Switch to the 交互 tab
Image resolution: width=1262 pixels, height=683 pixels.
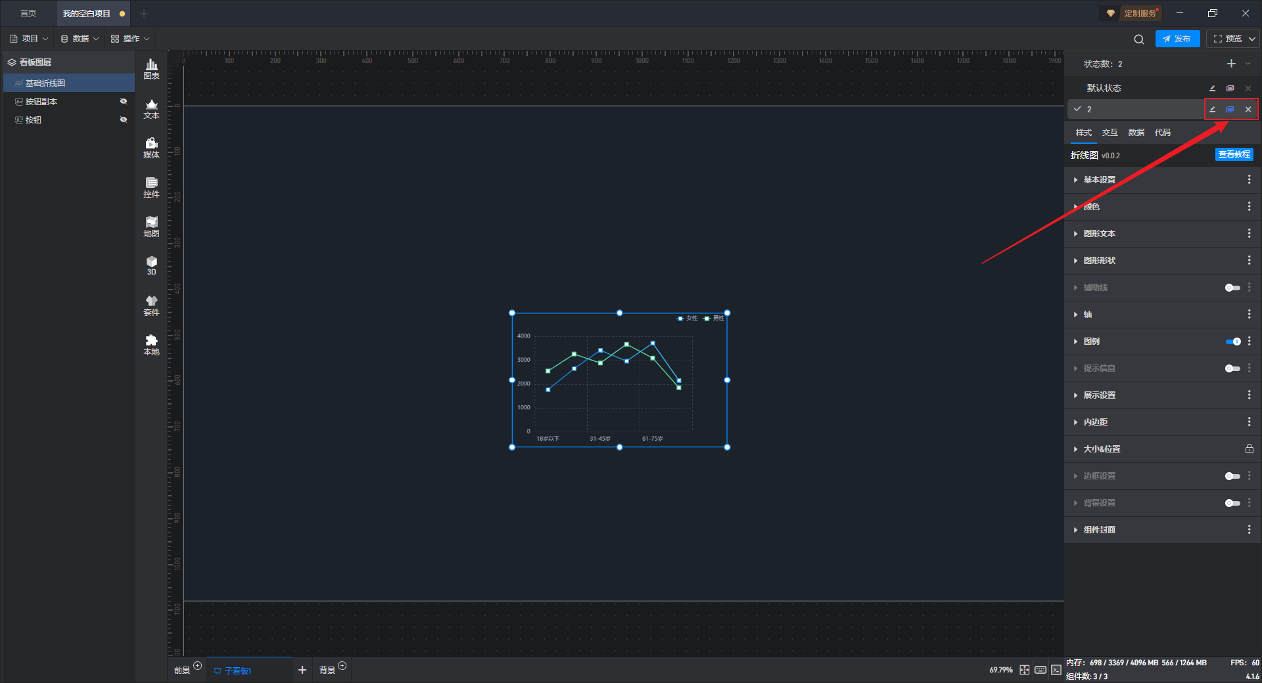tap(1110, 133)
